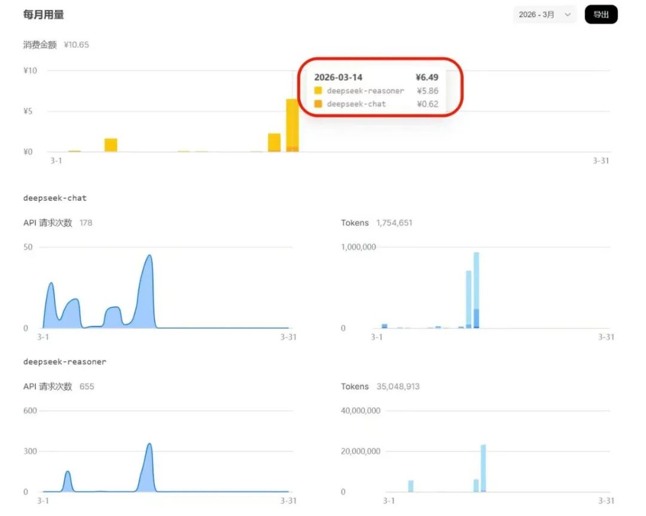
Task: Click the 导出 export button
Action: (x=601, y=15)
